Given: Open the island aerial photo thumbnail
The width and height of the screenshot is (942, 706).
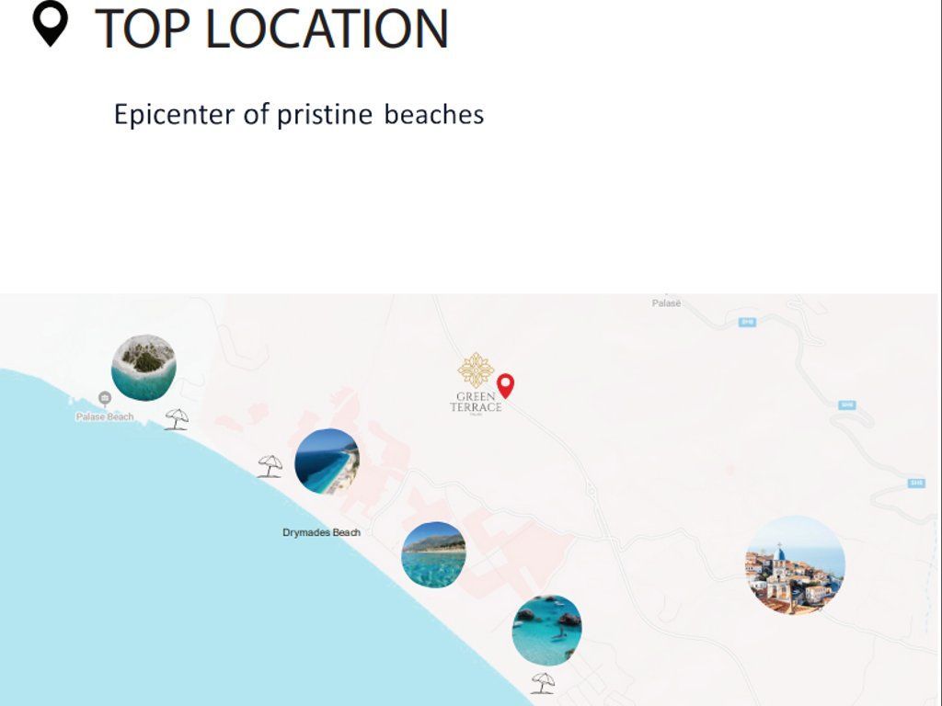Looking at the screenshot, I should pos(144,367).
